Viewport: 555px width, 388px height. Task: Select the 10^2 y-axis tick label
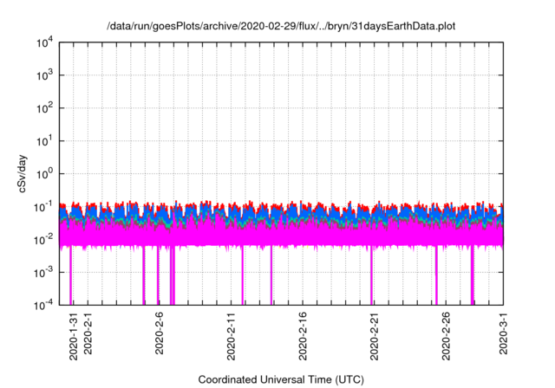click(x=45, y=108)
